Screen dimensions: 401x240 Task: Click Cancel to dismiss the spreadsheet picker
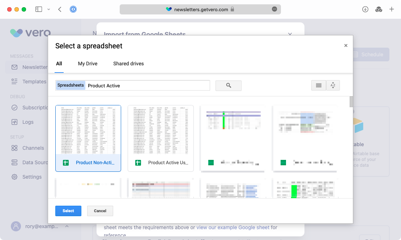[x=100, y=211]
